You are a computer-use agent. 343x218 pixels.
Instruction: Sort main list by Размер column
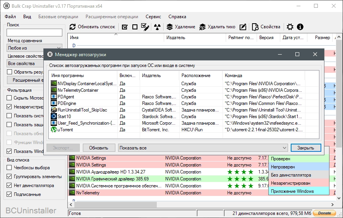click(320, 38)
